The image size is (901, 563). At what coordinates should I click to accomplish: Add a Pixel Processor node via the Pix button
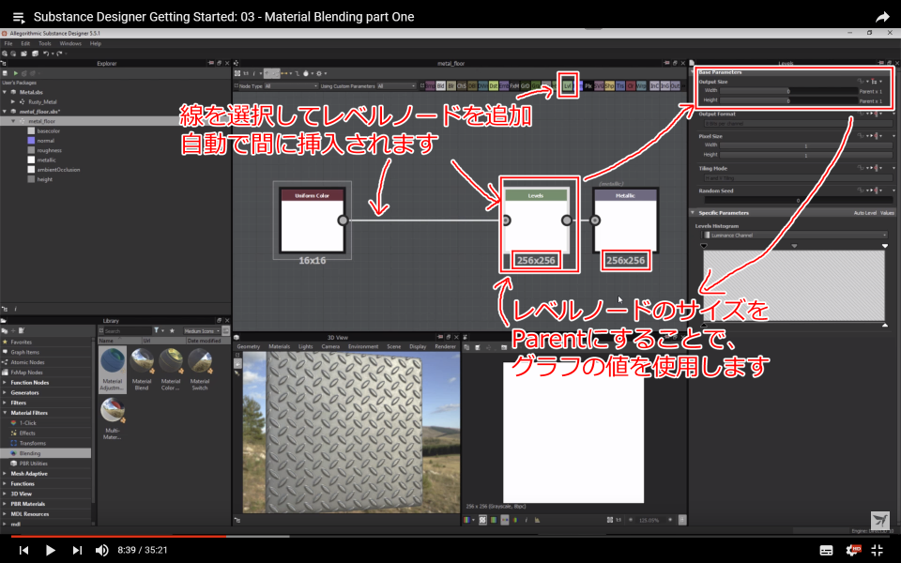(588, 85)
